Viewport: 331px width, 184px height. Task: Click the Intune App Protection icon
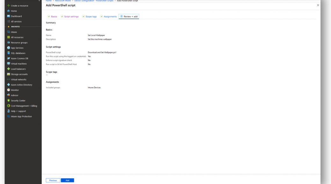[8, 116]
